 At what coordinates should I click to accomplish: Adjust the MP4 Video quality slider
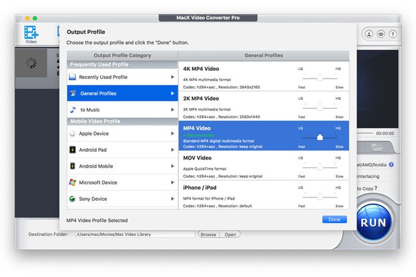tap(320, 137)
